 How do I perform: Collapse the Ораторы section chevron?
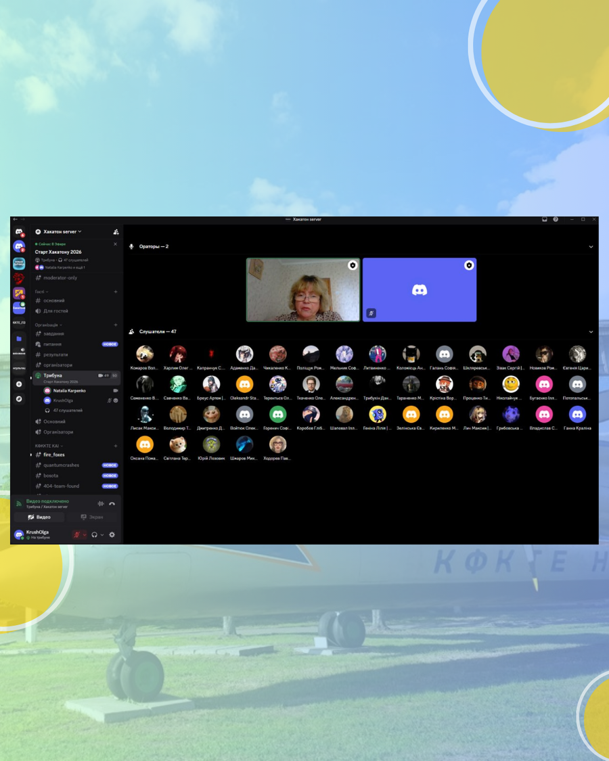click(x=591, y=247)
